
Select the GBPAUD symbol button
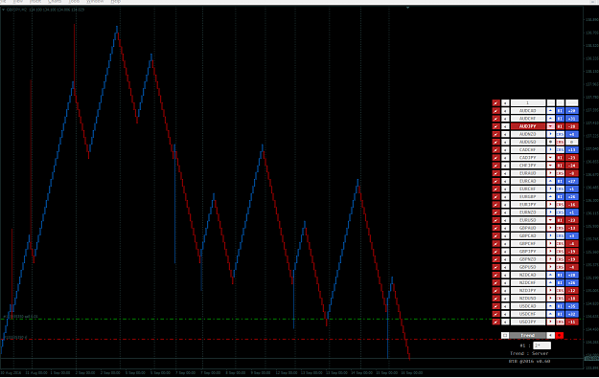528,228
